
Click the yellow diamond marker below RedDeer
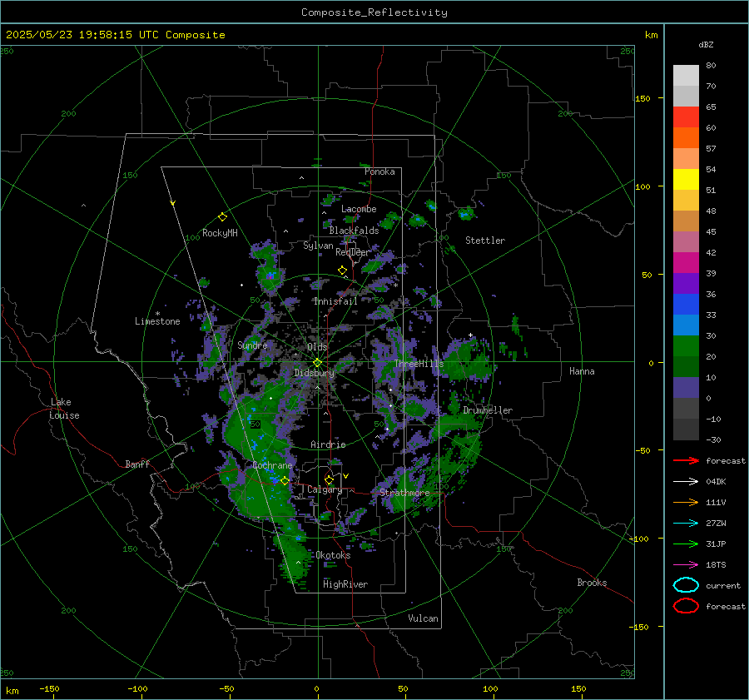point(342,271)
